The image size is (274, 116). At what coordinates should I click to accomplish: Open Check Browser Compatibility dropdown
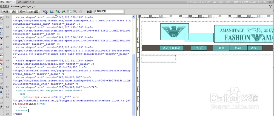point(69,12)
